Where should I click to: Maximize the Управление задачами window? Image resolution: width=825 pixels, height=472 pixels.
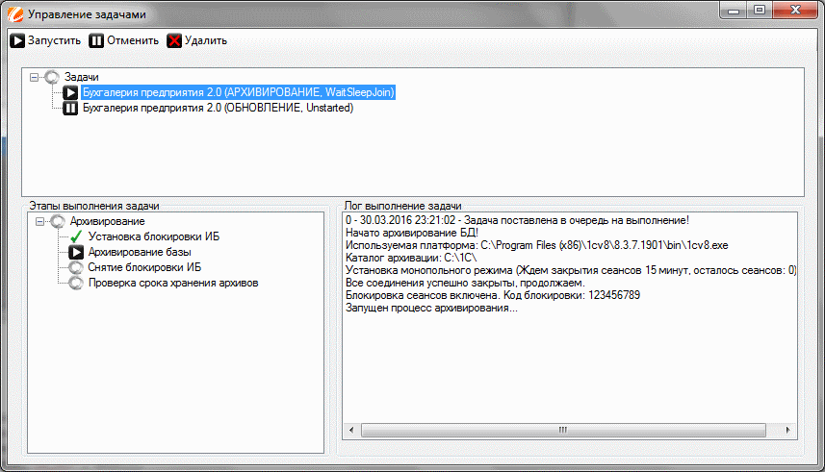760,10
